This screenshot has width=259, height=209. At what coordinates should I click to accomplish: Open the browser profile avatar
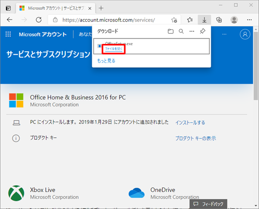pos(234,20)
